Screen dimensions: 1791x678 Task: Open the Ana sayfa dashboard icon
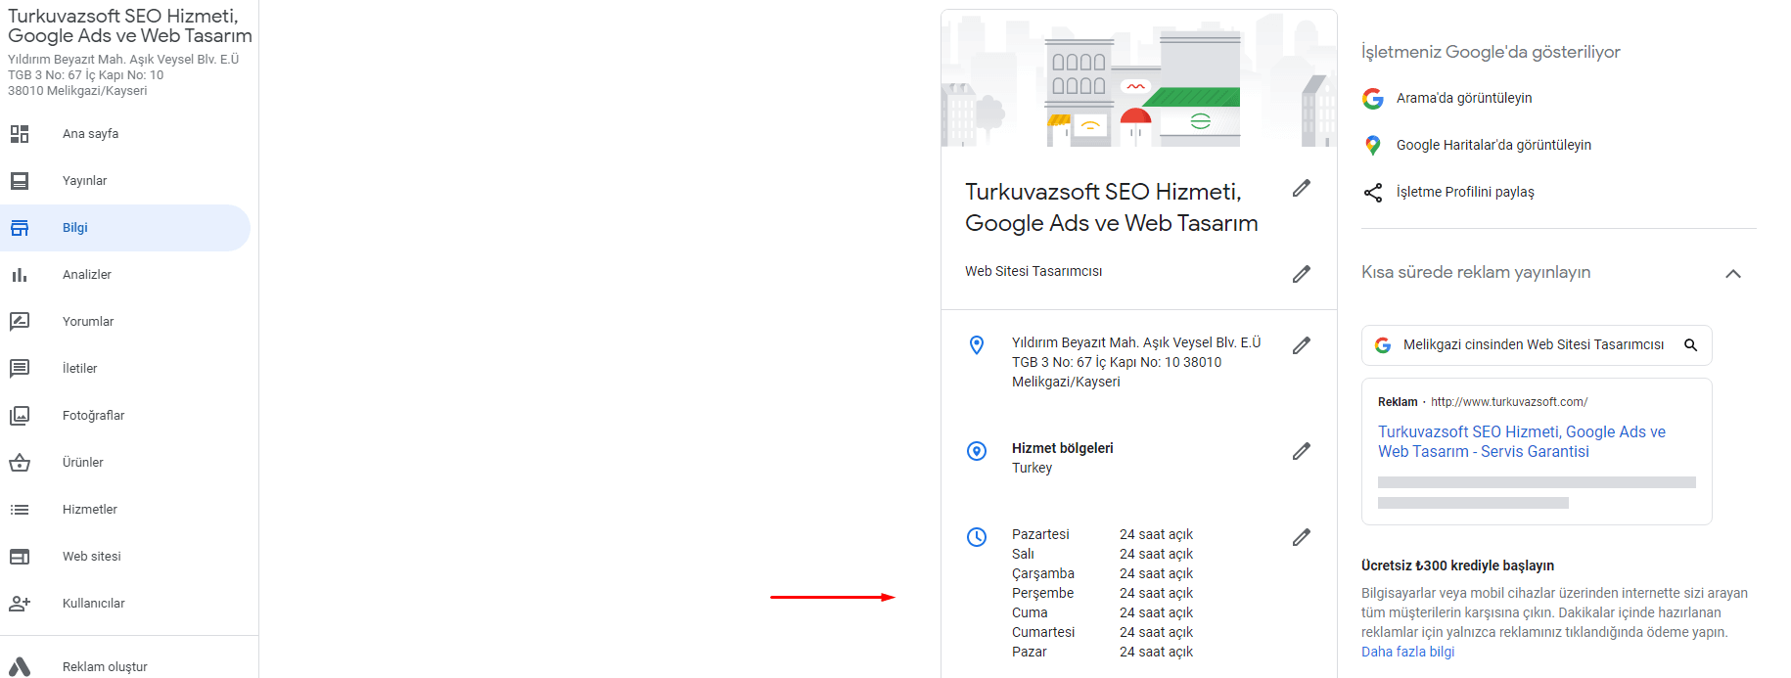[x=20, y=134]
